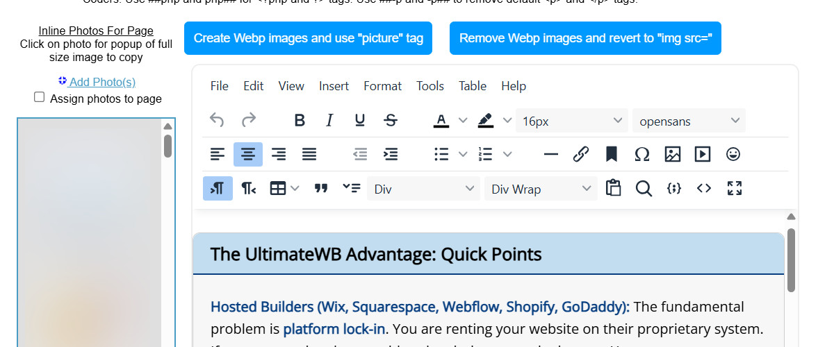Insert or edit a link

click(x=581, y=155)
